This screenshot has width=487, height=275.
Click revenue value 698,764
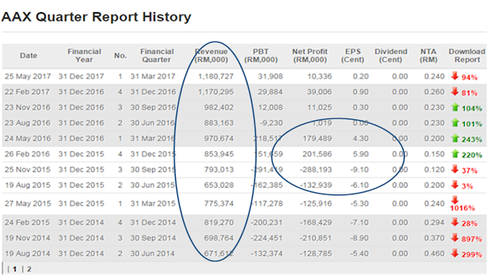[x=218, y=238]
